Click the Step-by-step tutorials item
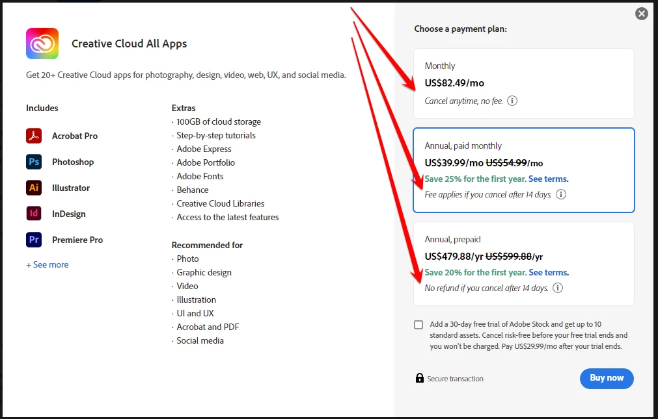Viewport: 658px width, 419px height. [216, 135]
